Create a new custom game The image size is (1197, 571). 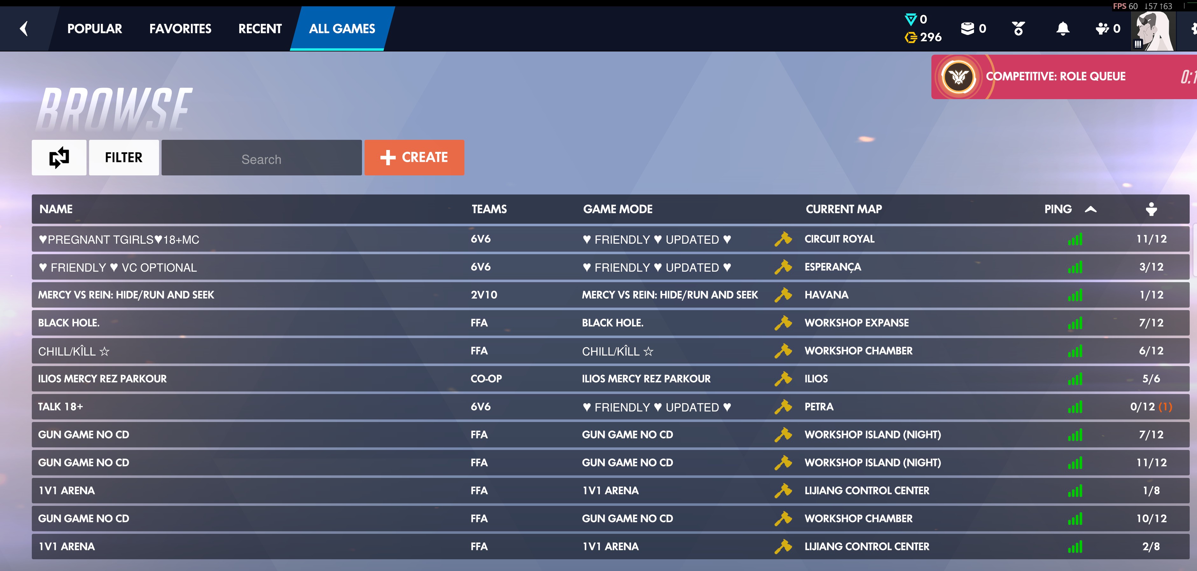pyautogui.click(x=414, y=157)
